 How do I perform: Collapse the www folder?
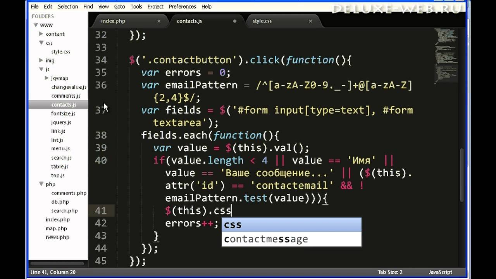pos(36,25)
